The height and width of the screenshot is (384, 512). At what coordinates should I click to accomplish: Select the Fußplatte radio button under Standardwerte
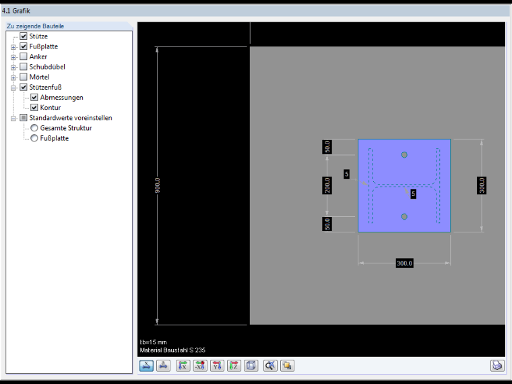(34, 138)
